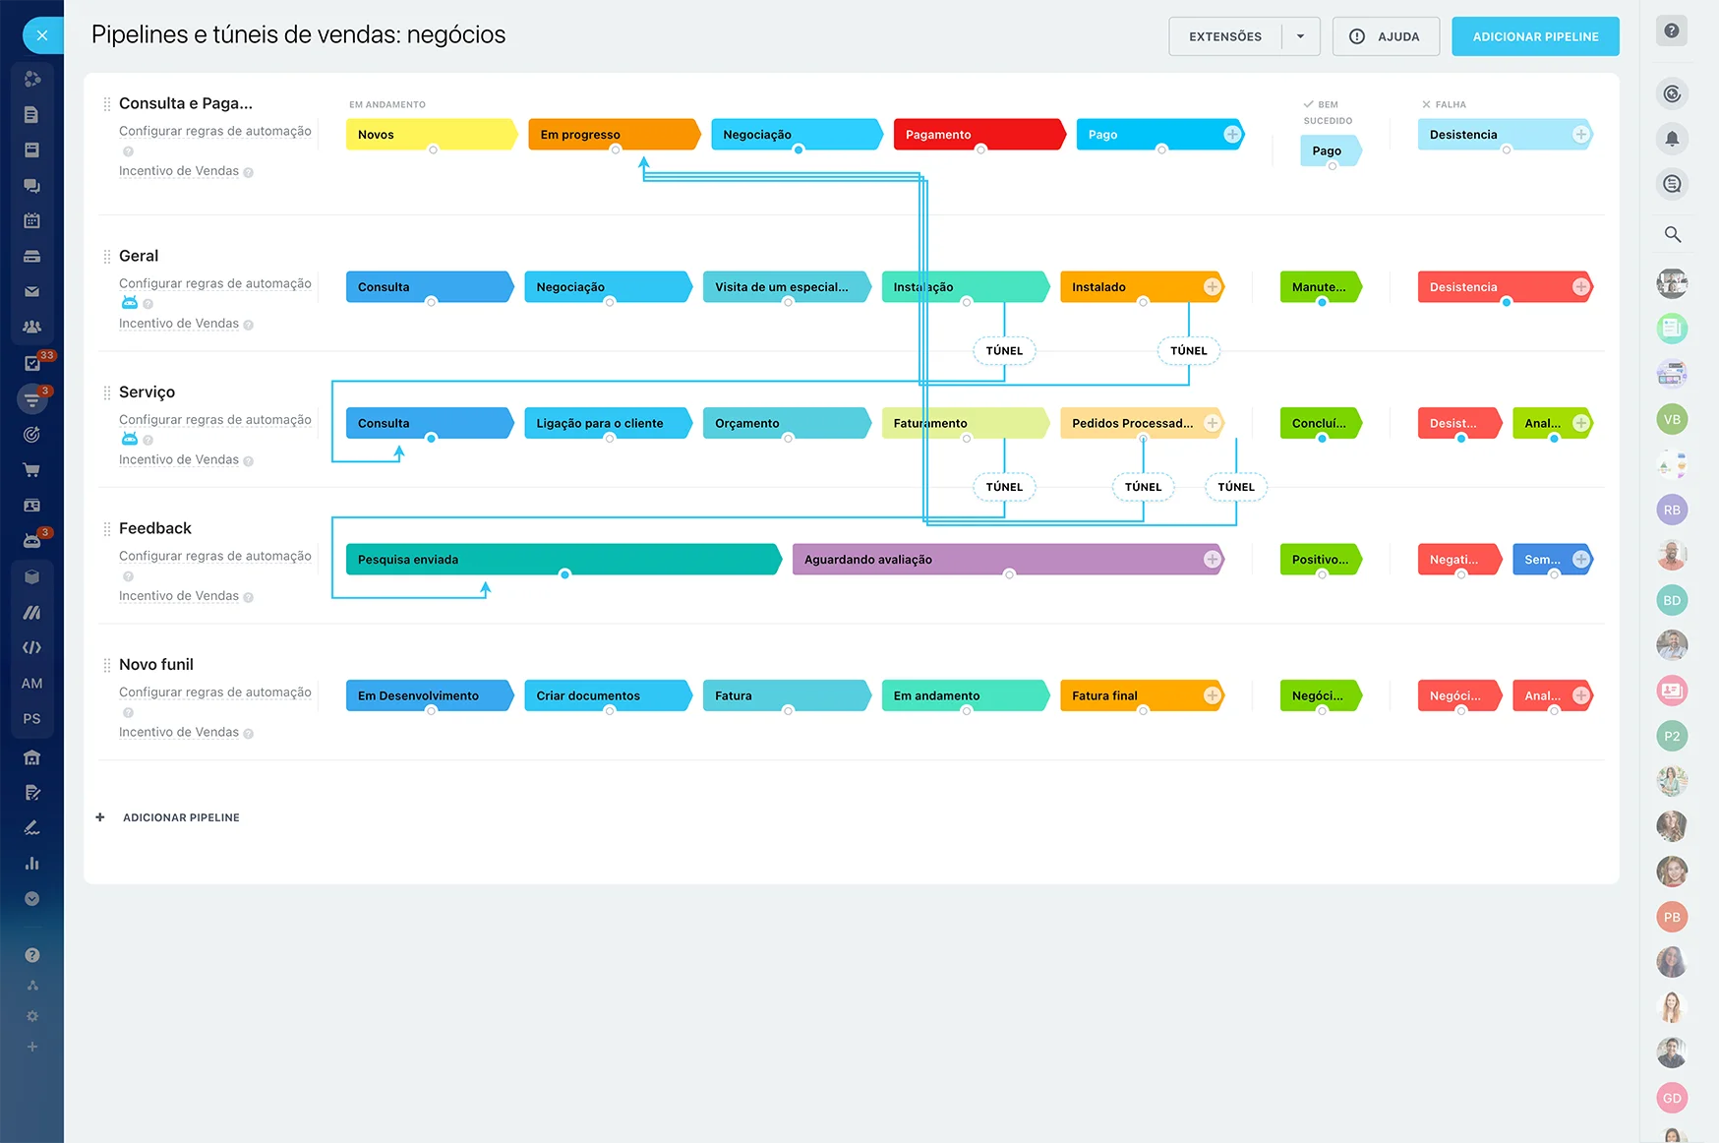Grab the drag handle of Geral pipeline

point(107,257)
